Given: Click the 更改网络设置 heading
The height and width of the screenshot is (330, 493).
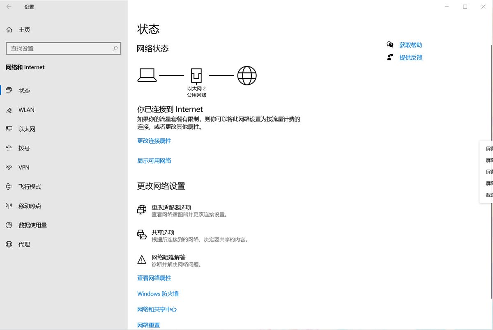Looking at the screenshot, I should (161, 186).
